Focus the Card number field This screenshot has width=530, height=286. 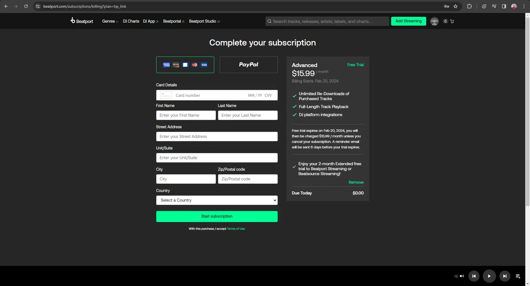(x=210, y=95)
